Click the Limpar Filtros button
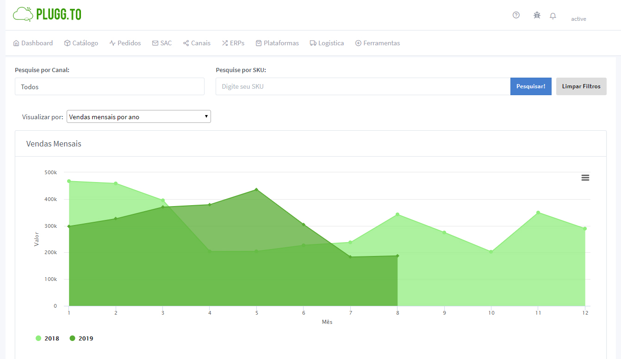Viewport: 621px width, 359px height. [x=581, y=86]
